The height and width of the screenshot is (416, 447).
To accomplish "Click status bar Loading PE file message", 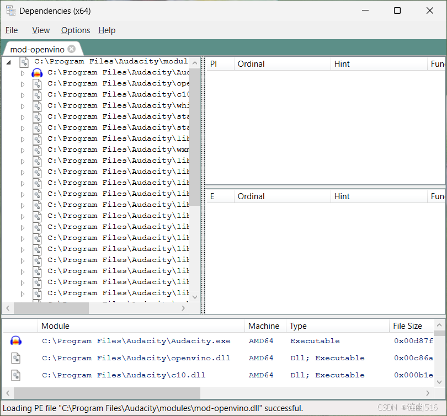I will (152, 408).
